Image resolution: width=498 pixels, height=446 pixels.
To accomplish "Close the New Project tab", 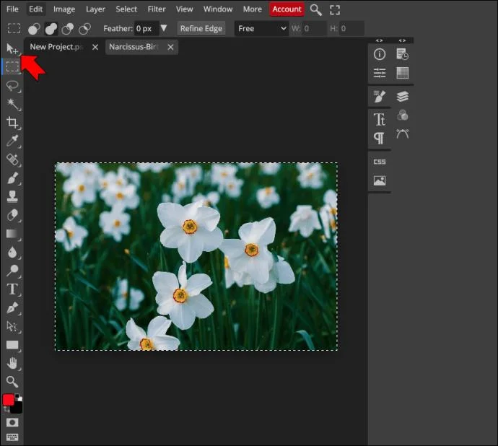I will pyautogui.click(x=95, y=48).
